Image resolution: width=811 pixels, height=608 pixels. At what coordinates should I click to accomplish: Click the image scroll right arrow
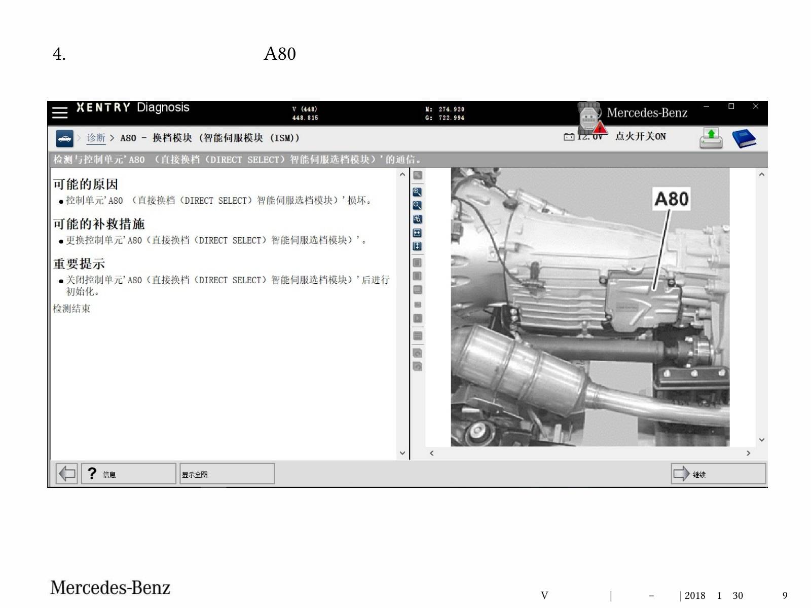748,453
